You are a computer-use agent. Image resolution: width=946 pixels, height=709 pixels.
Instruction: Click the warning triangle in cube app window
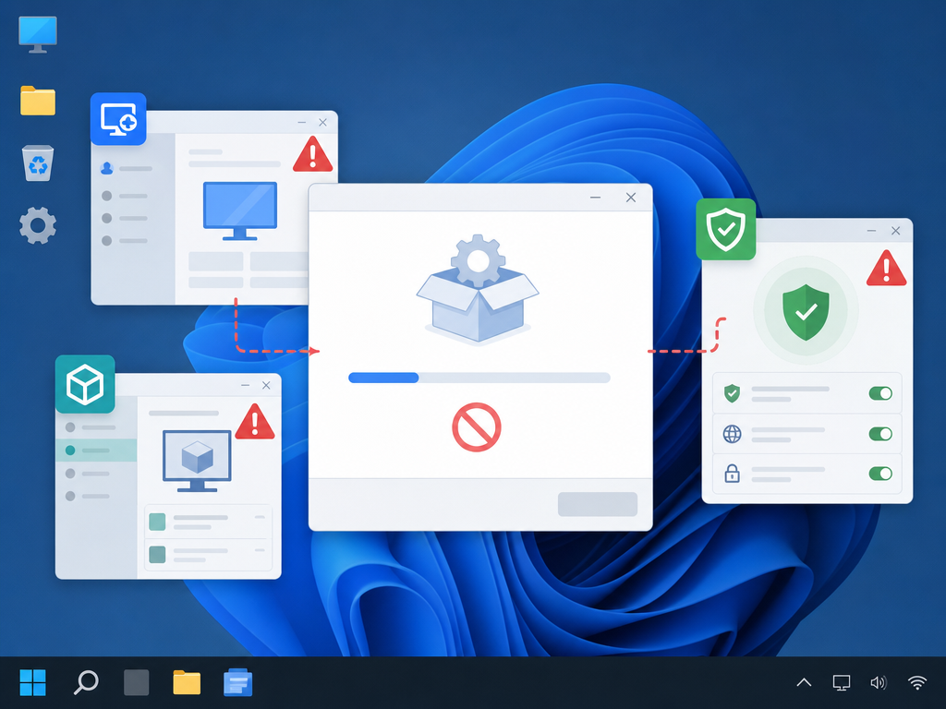[255, 421]
